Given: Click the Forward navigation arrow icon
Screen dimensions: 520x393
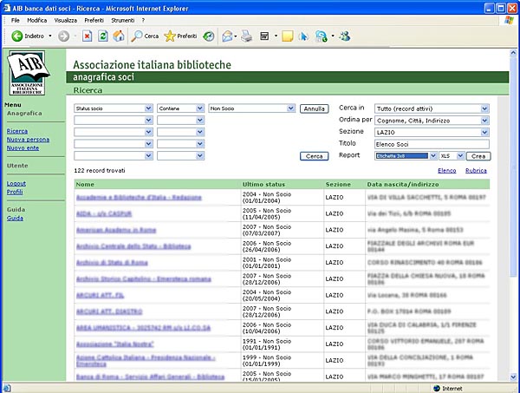Looking at the screenshot, I should (x=63, y=36).
